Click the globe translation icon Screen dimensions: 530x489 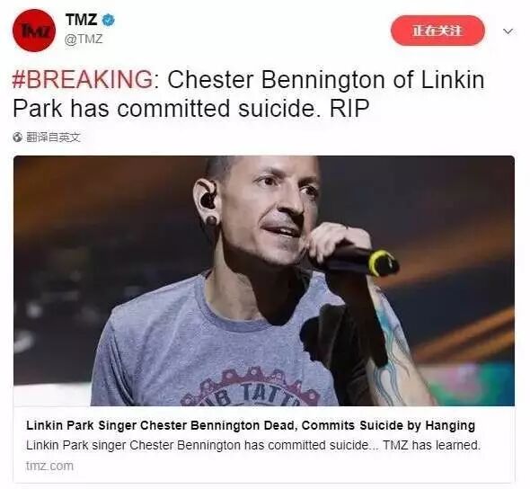(18, 137)
